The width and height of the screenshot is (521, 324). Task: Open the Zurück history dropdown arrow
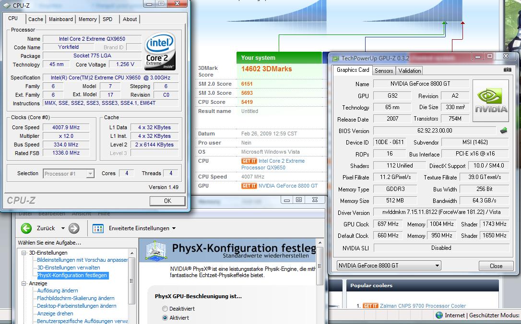[63, 228]
